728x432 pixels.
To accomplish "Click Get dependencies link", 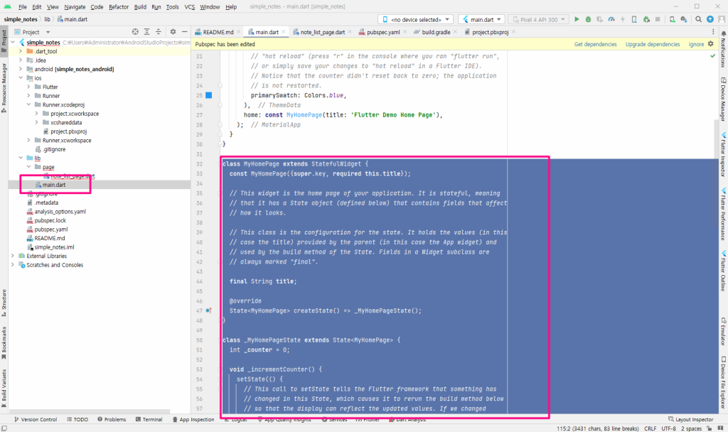I will coord(595,44).
